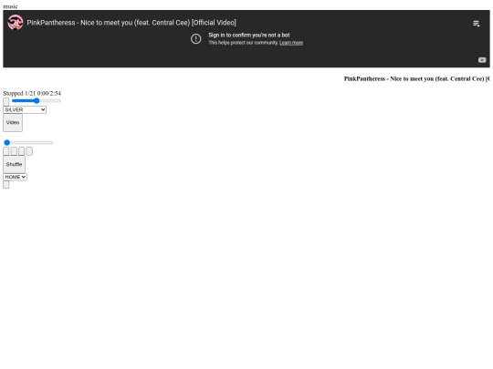
Task: Open the YouTube playlist queue icon
Action: [477, 24]
